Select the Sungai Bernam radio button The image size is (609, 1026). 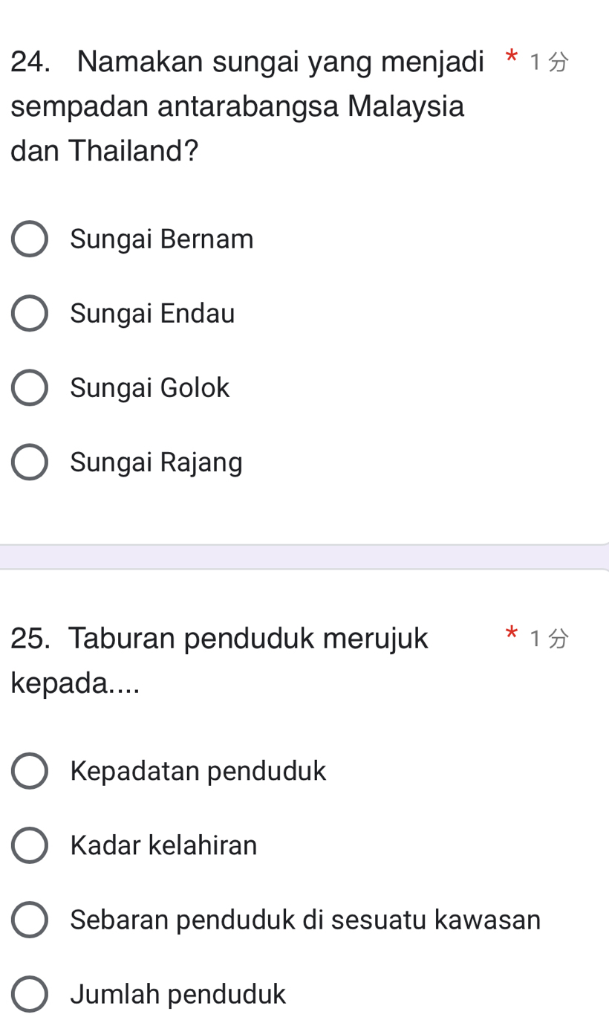click(30, 239)
